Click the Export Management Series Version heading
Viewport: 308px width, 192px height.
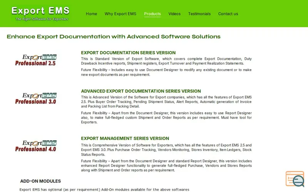coord(125,138)
